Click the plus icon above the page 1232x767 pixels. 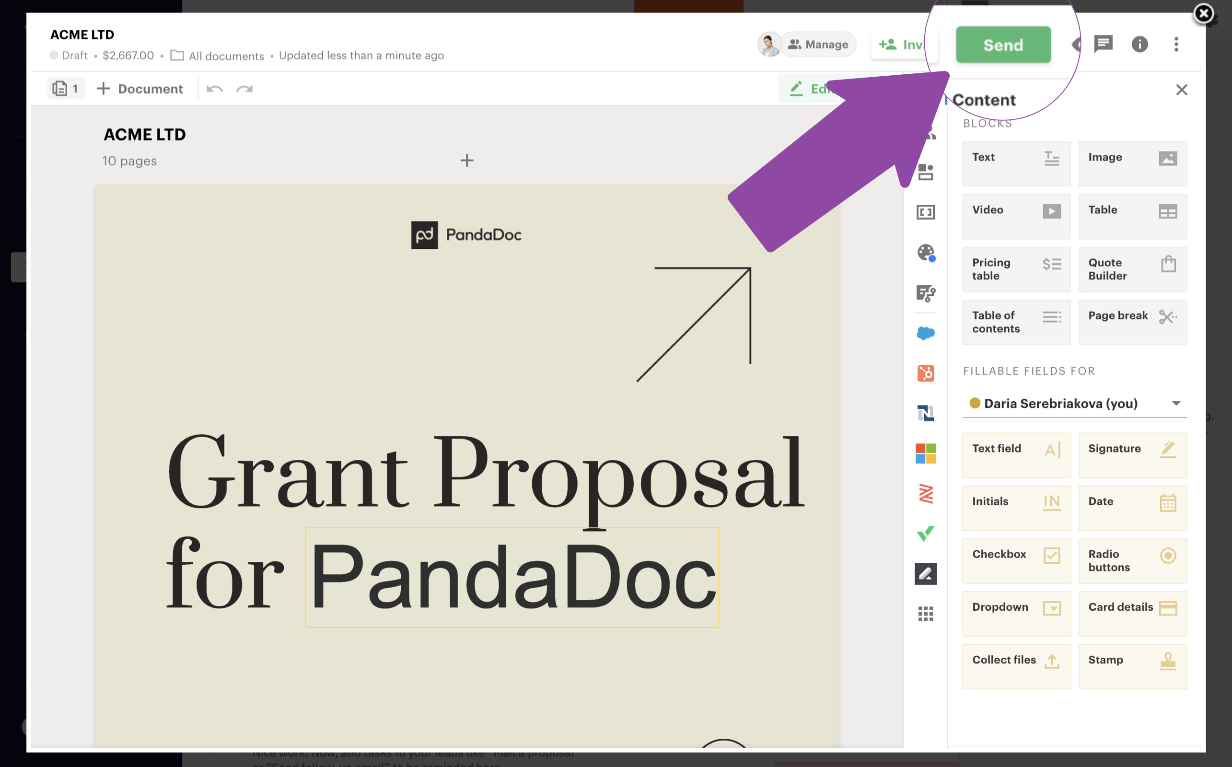coord(466,160)
